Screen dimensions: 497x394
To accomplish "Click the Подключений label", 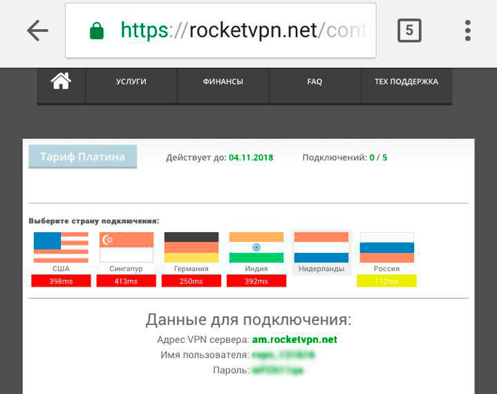I will (335, 158).
